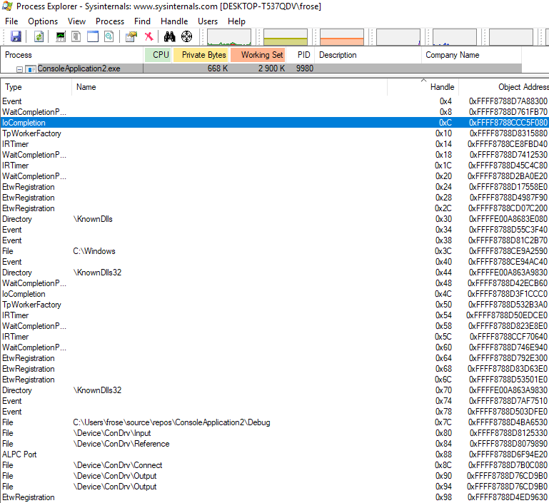
Task: Select the ConDrv\Output handle 0x90 row
Action: (x=274, y=476)
